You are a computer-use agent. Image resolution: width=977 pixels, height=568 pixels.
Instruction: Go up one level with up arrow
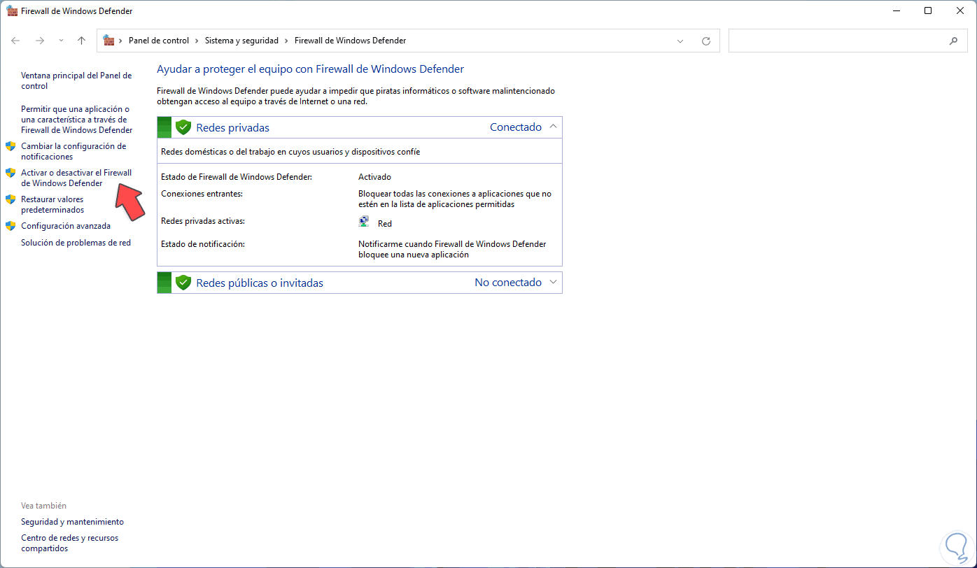[x=81, y=41]
